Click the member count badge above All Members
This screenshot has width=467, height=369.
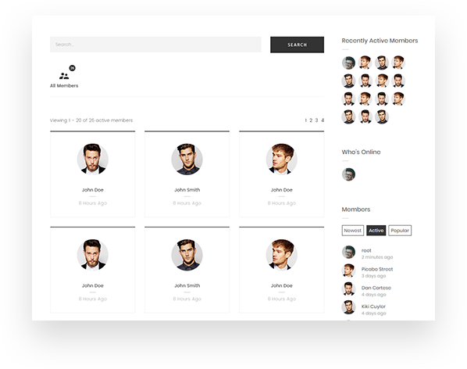(x=72, y=68)
